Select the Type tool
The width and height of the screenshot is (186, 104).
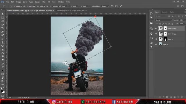click(x=3, y=67)
